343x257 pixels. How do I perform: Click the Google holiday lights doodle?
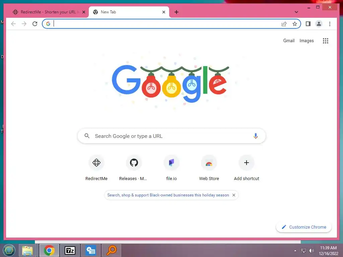(x=170, y=84)
